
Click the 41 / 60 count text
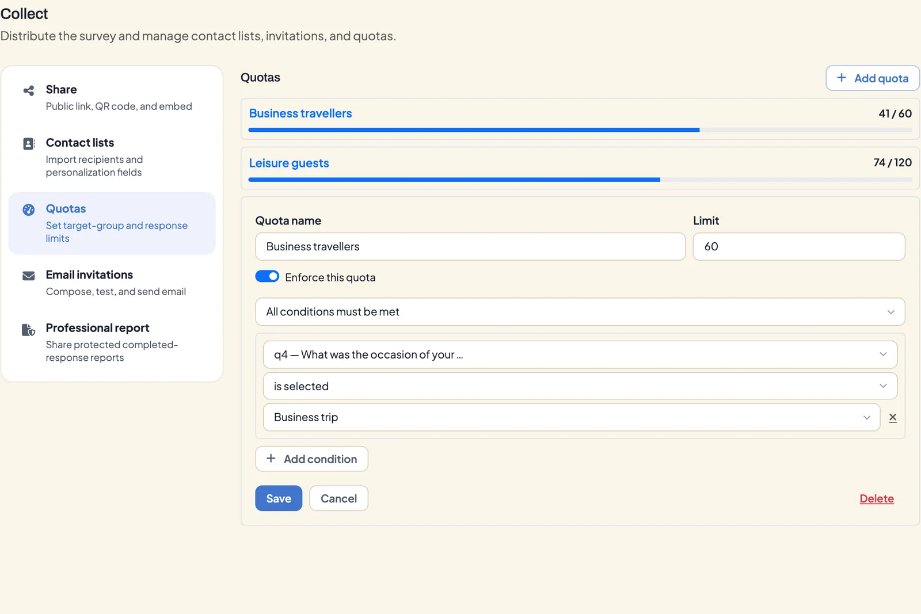click(895, 113)
